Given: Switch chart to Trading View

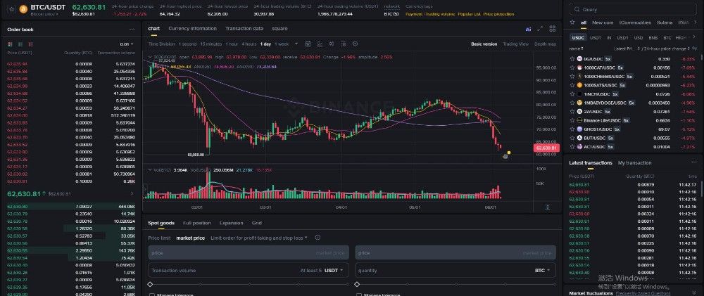Looking at the screenshot, I should [515, 44].
